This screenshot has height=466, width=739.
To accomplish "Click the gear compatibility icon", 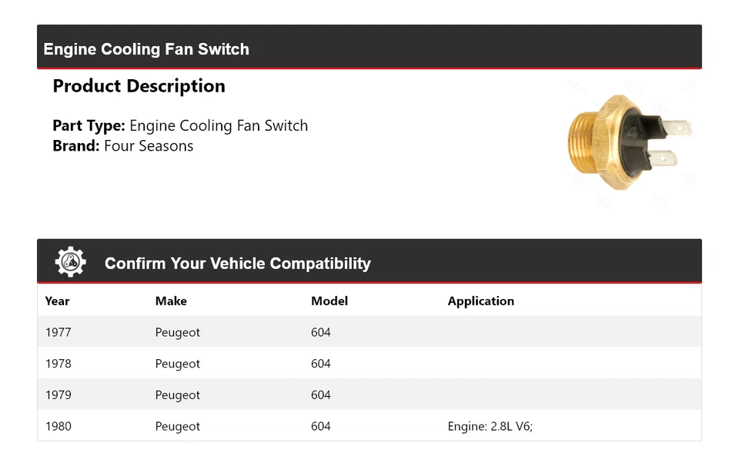I will pos(70,262).
